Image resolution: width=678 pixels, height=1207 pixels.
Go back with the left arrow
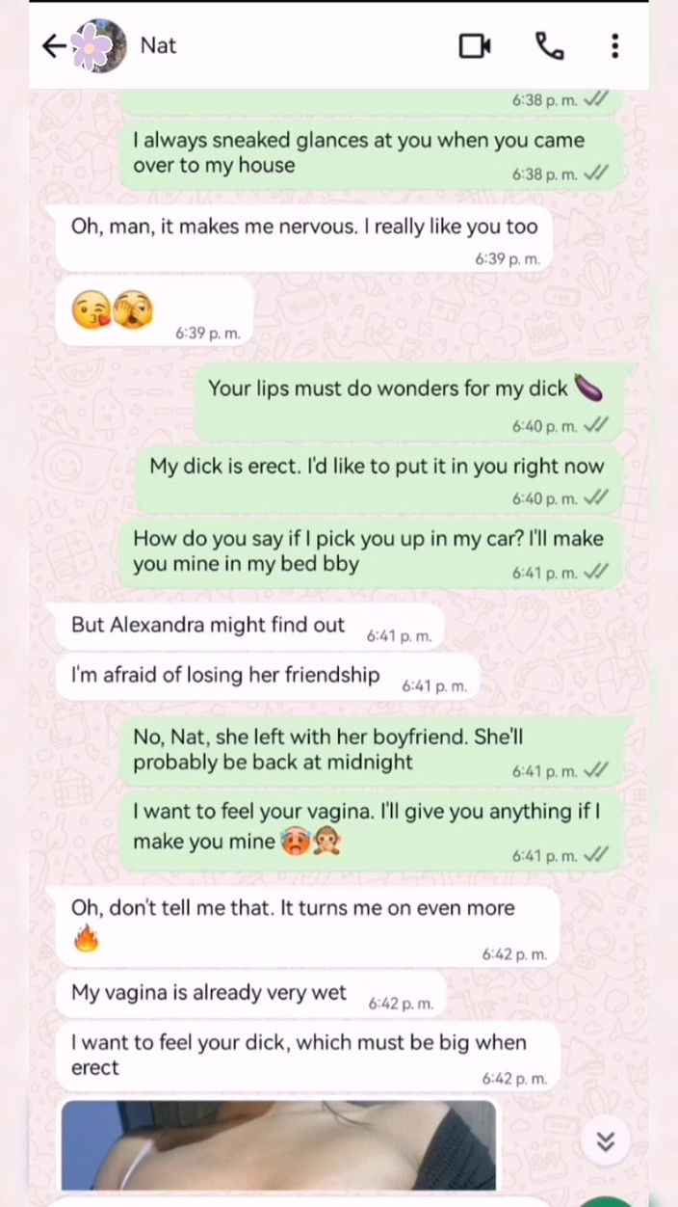pyautogui.click(x=54, y=45)
